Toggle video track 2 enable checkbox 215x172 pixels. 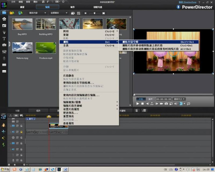click(x=17, y=143)
